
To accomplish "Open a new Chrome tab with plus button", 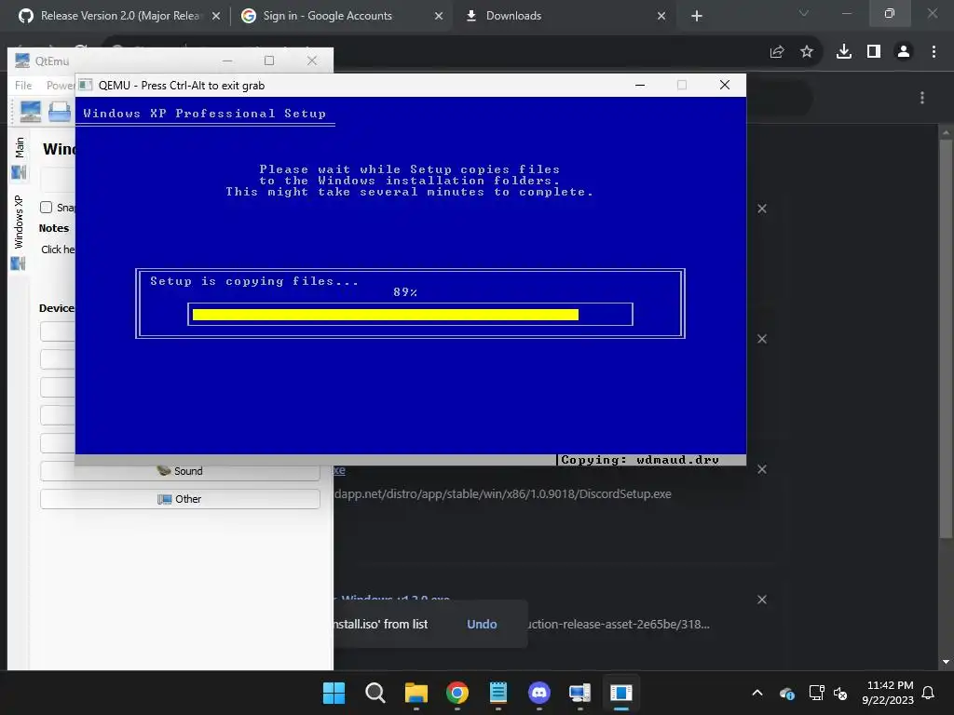I will coord(697,17).
